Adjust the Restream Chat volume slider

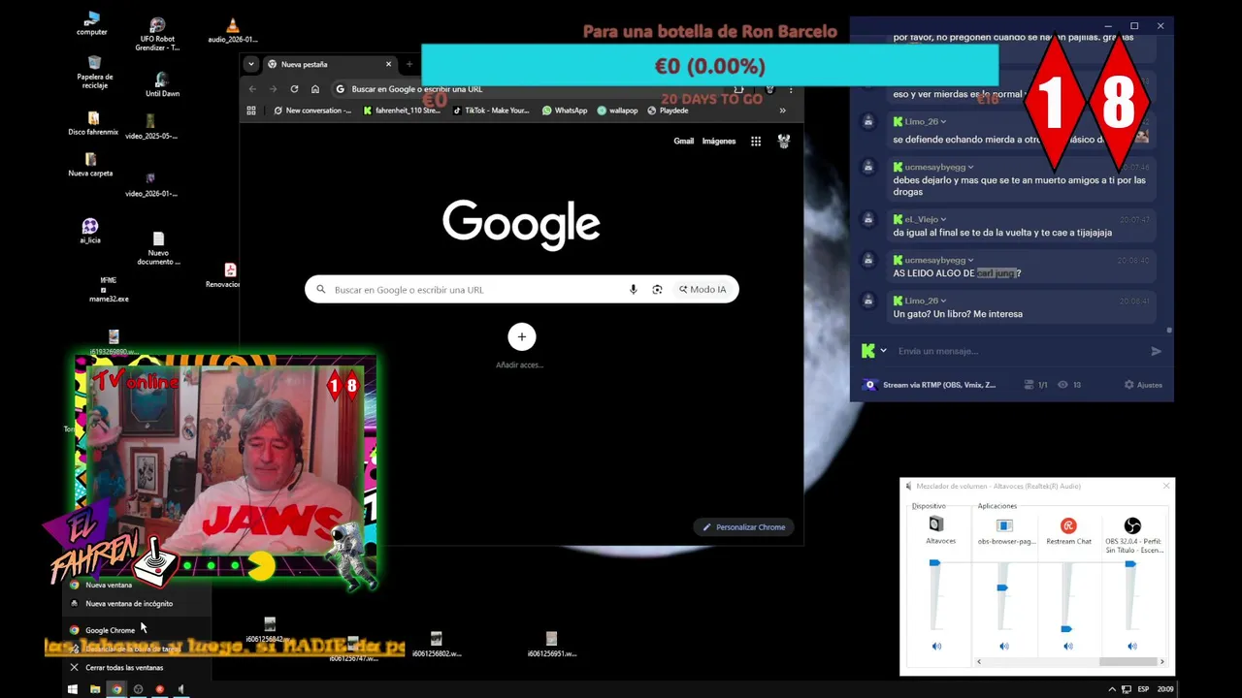pos(1066,629)
